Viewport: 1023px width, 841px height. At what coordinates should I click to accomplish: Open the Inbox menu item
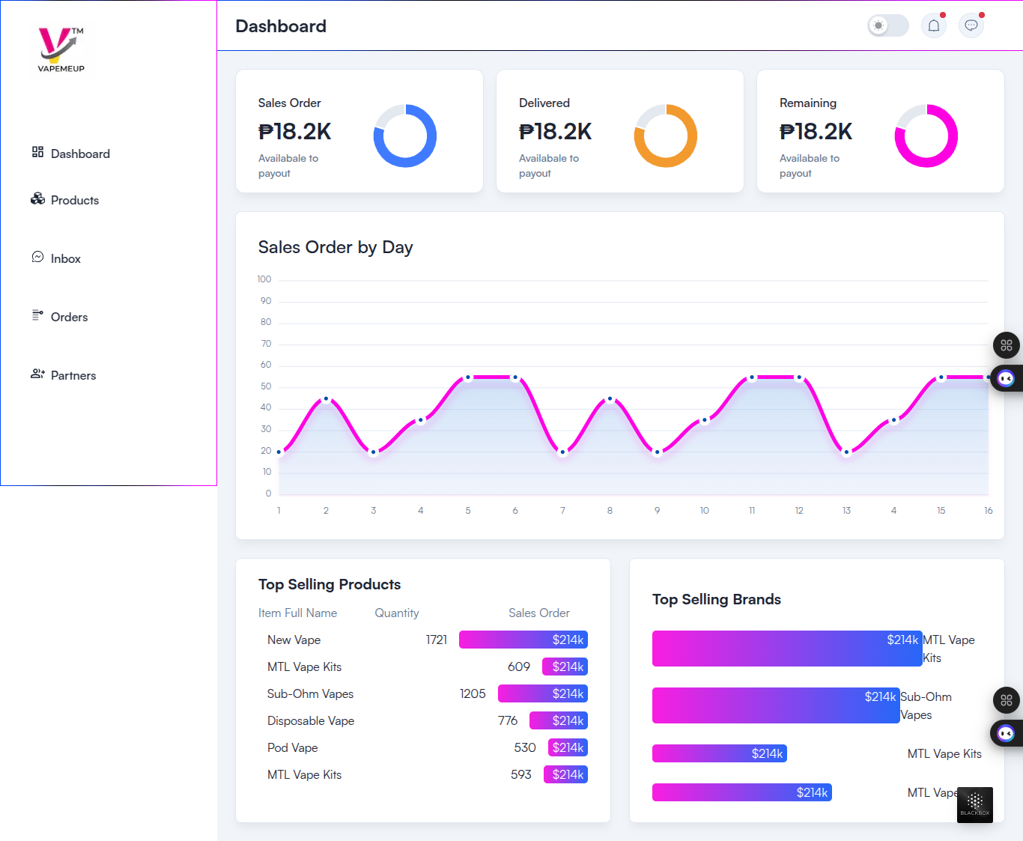tap(66, 259)
